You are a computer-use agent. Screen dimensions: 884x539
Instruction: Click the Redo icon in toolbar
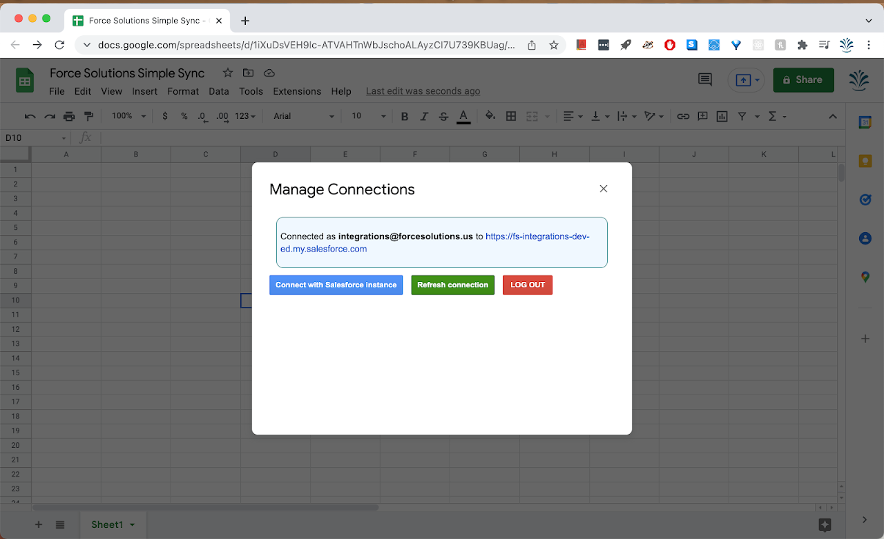point(49,116)
